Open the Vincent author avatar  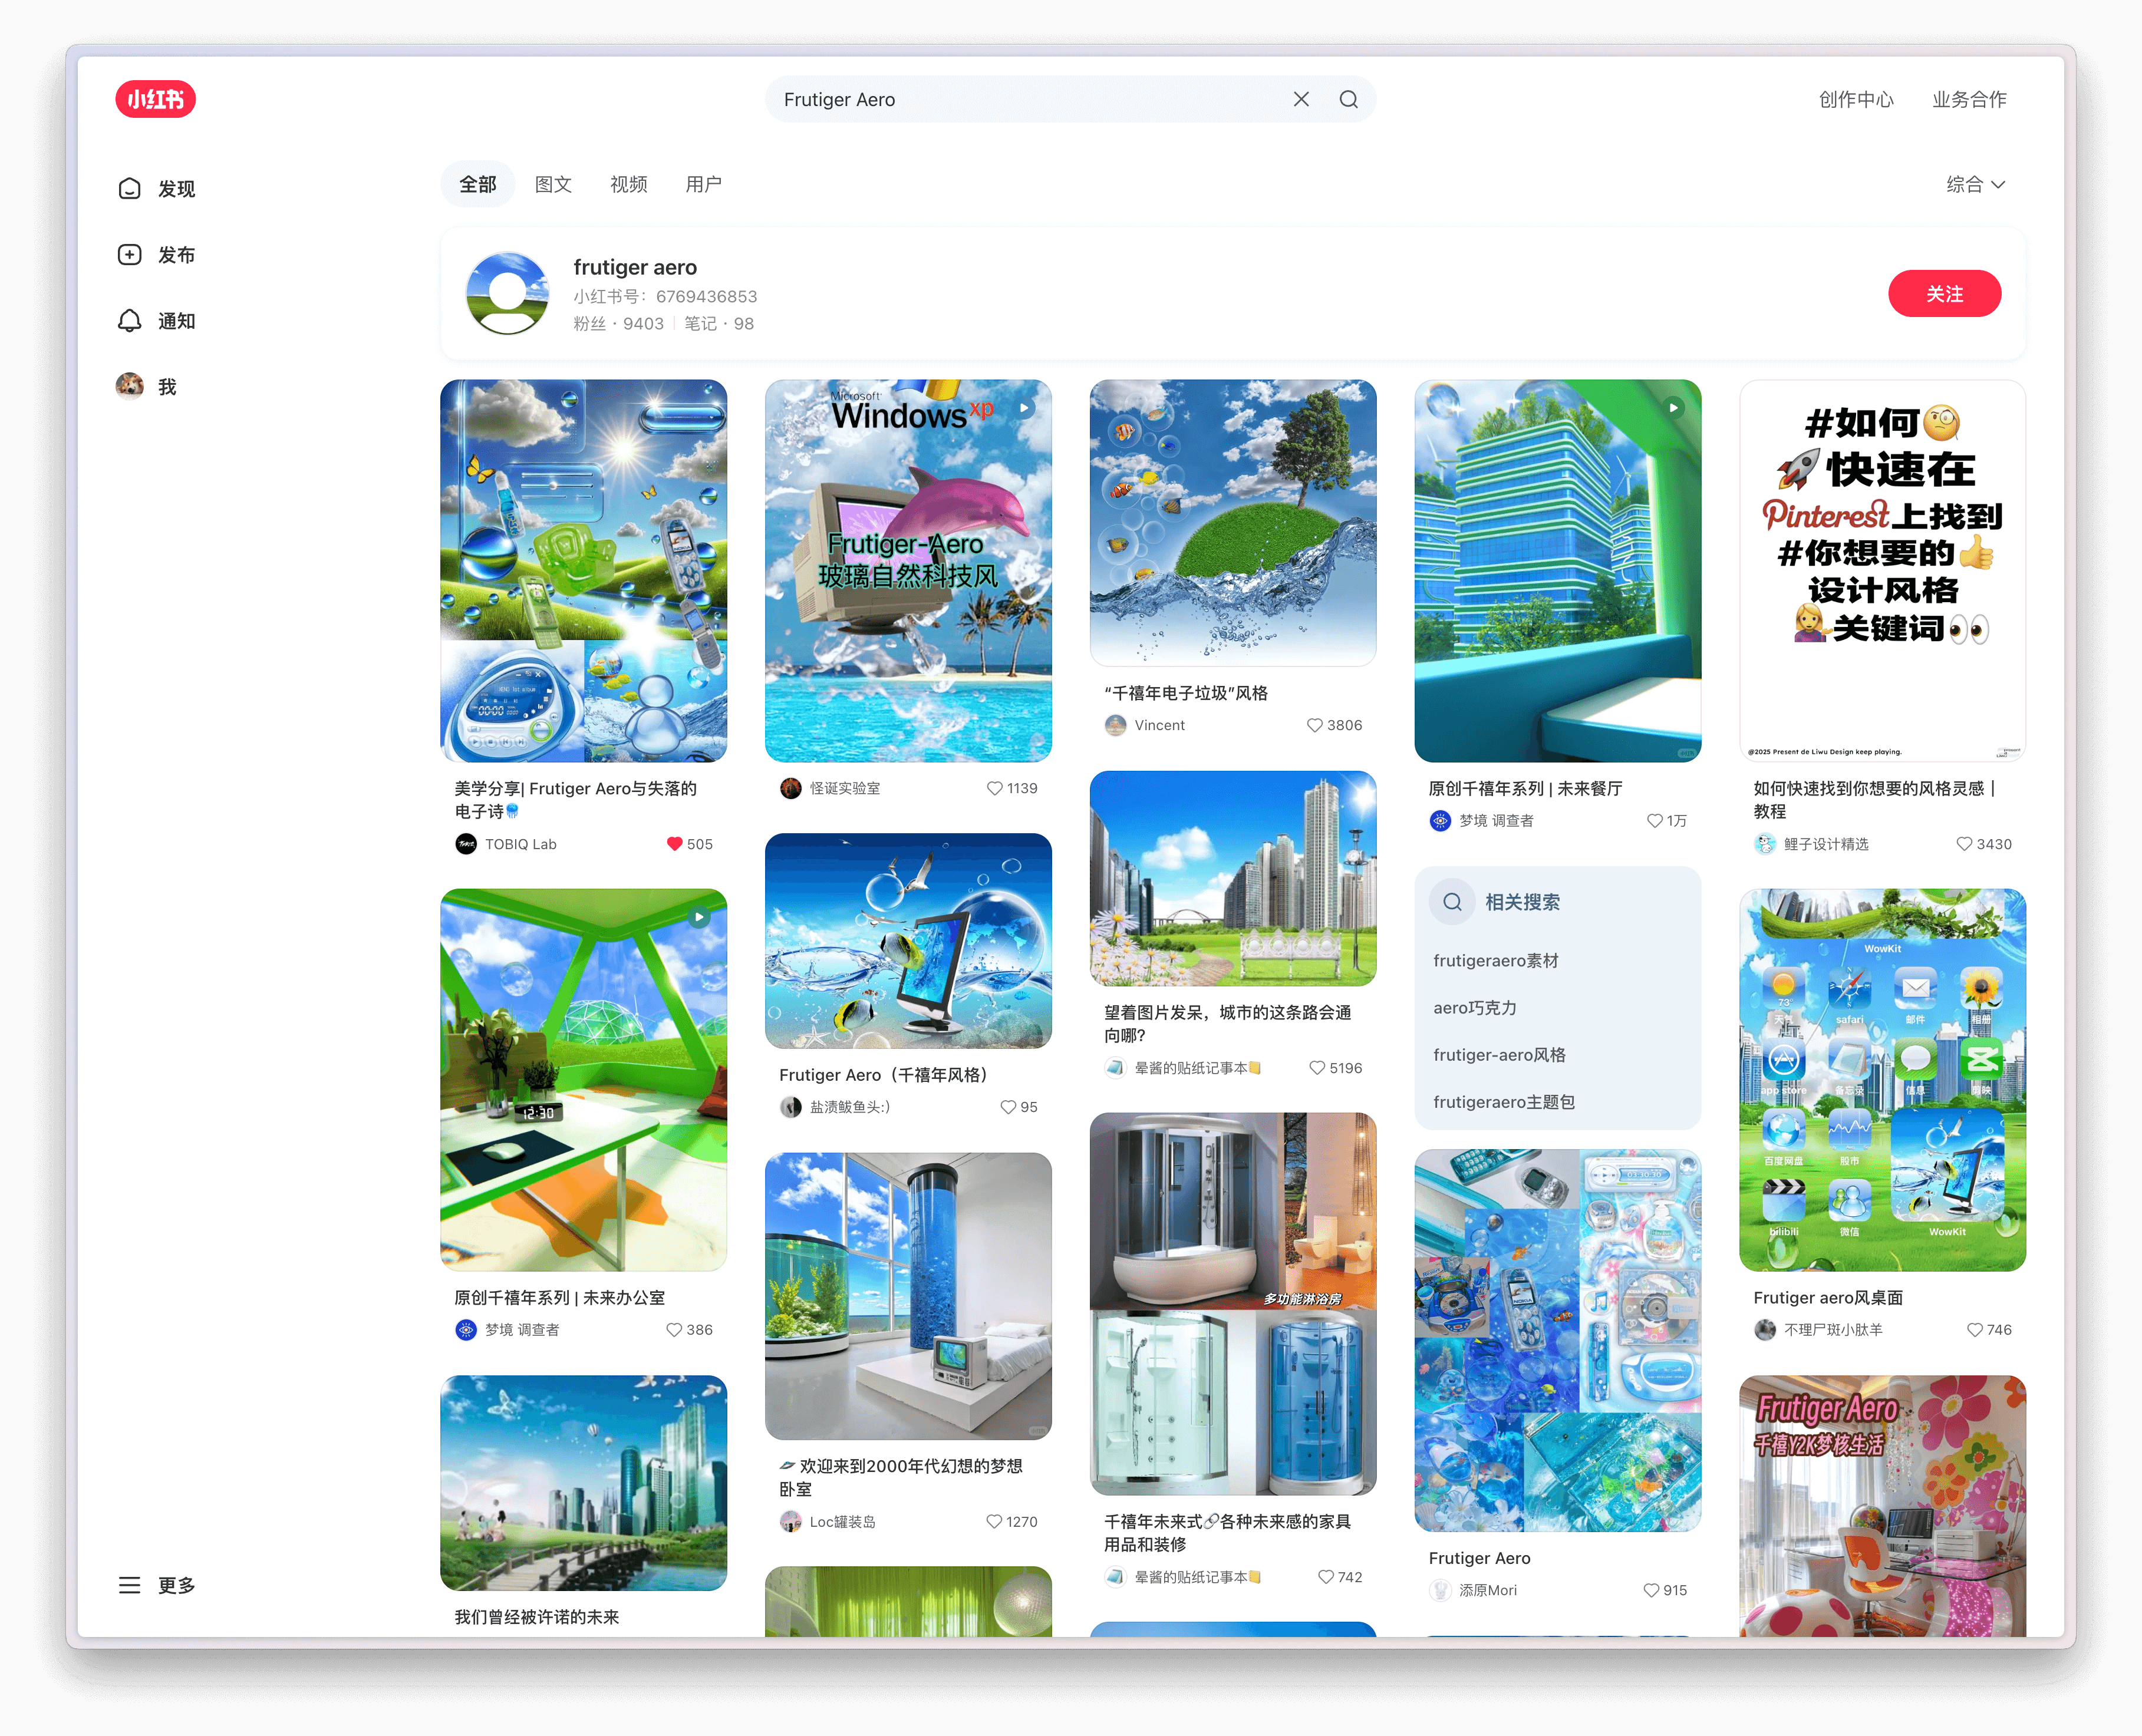1116,725
